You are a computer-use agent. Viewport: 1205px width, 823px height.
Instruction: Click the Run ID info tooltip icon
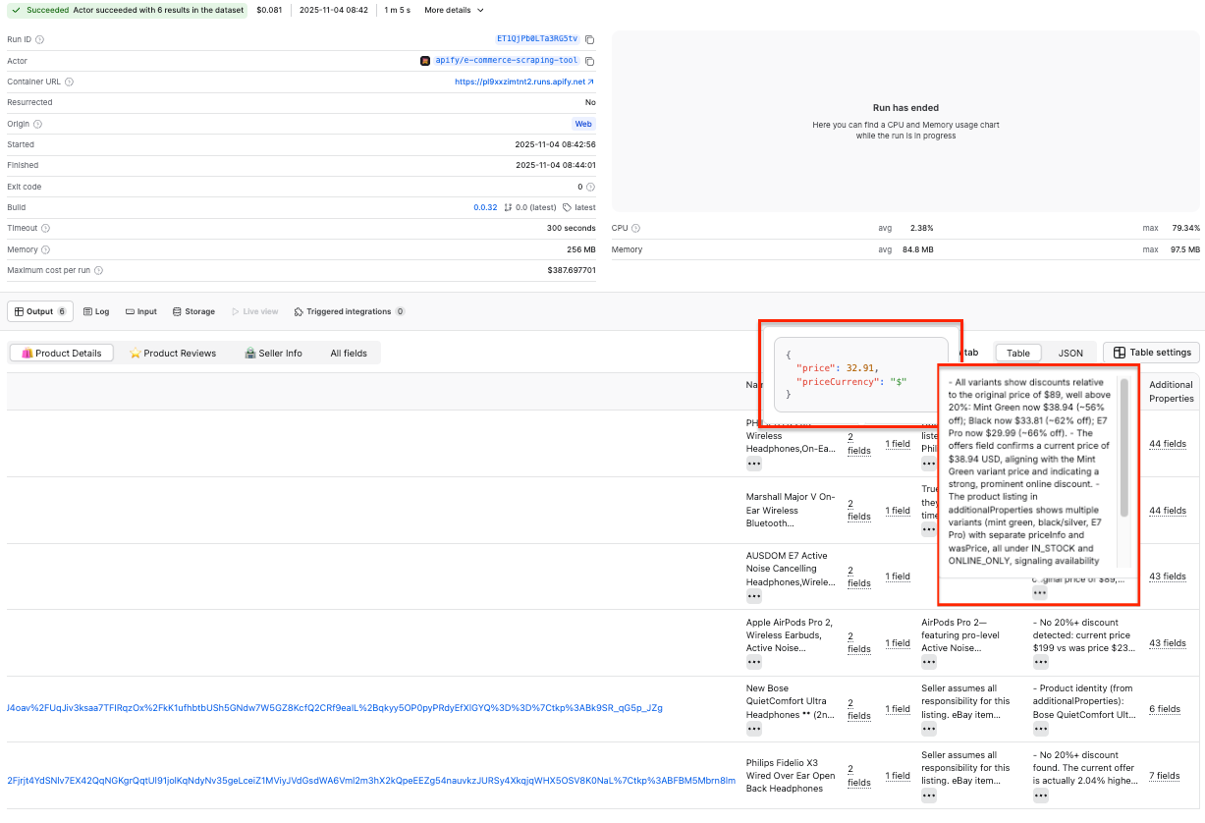tap(37, 39)
